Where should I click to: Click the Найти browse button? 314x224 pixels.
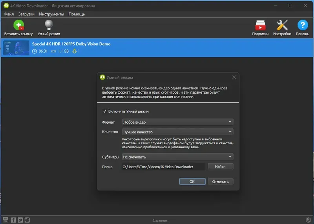[x=221, y=167]
